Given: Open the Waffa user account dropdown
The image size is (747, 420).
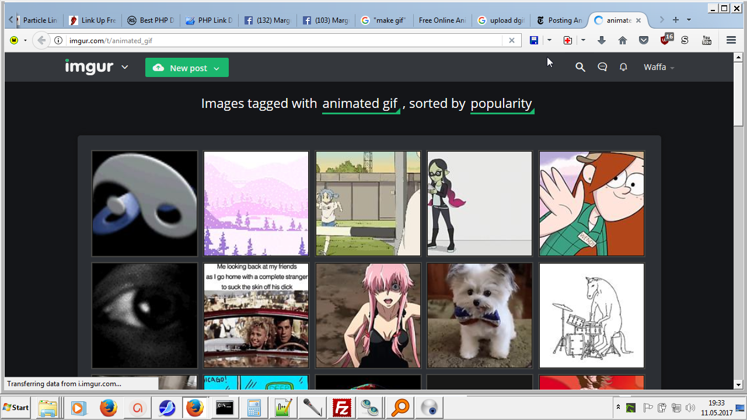Looking at the screenshot, I should (x=659, y=67).
